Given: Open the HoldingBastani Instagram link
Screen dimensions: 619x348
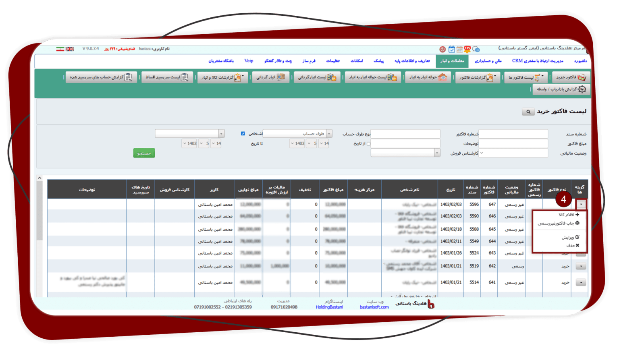Looking at the screenshot, I should (329, 307).
